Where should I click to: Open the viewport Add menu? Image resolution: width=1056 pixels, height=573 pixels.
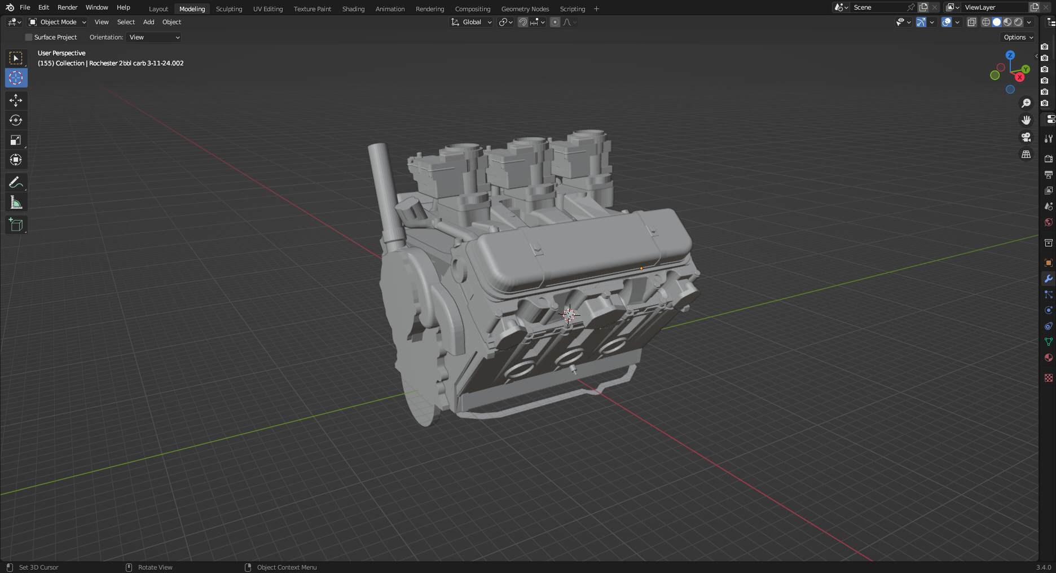148,22
